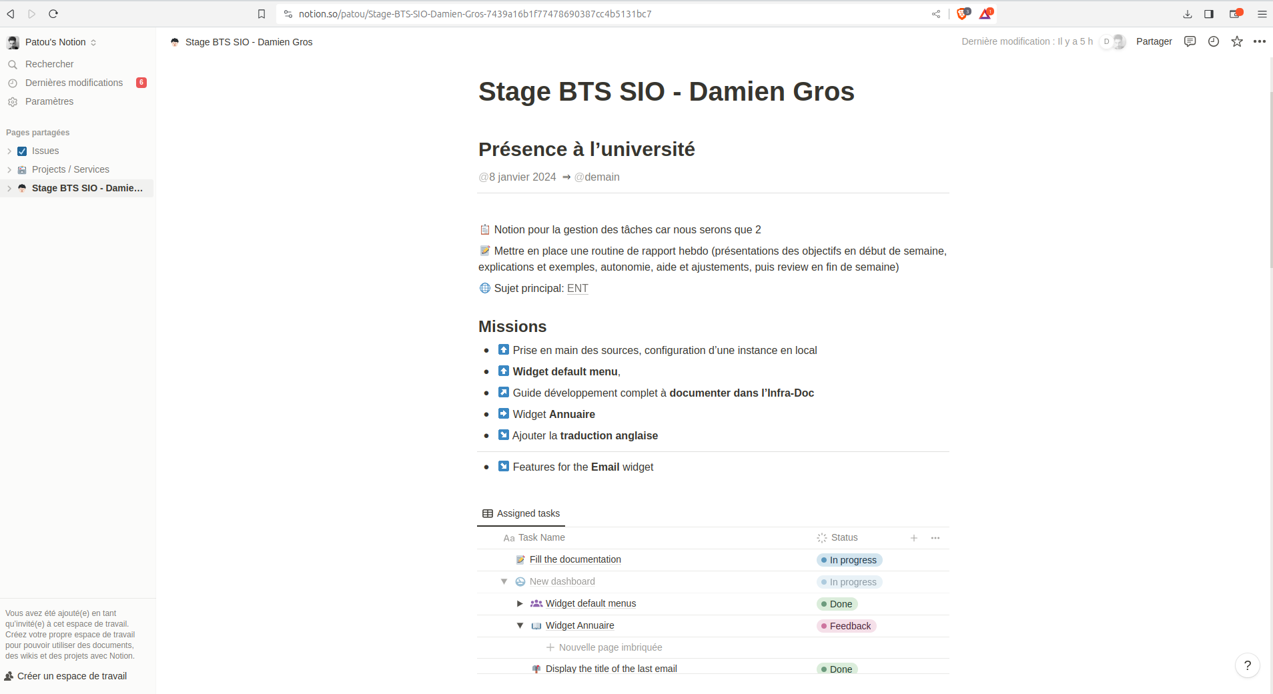Open the browser downloads icon

click(x=1188, y=14)
